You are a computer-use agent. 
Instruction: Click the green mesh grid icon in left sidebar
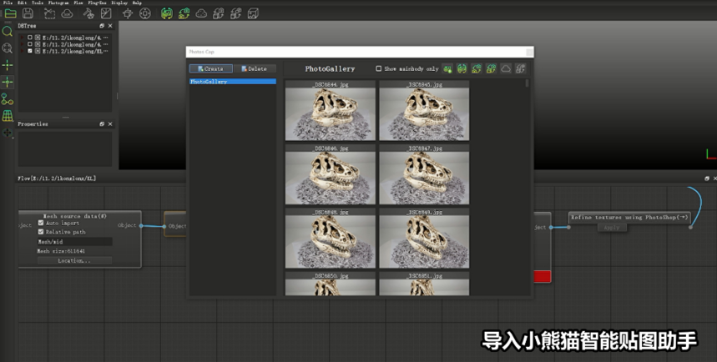[x=8, y=116]
